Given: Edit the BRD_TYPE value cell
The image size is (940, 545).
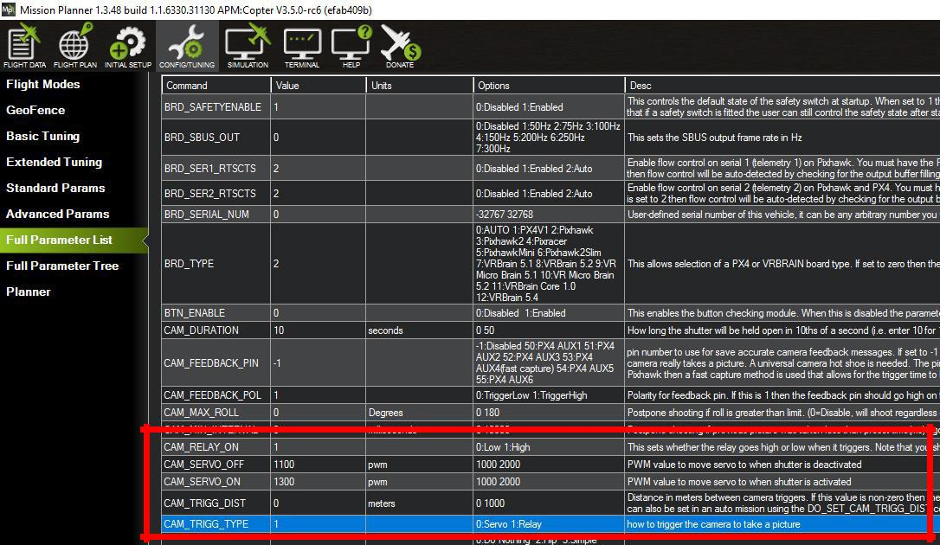Looking at the screenshot, I should tap(318, 264).
